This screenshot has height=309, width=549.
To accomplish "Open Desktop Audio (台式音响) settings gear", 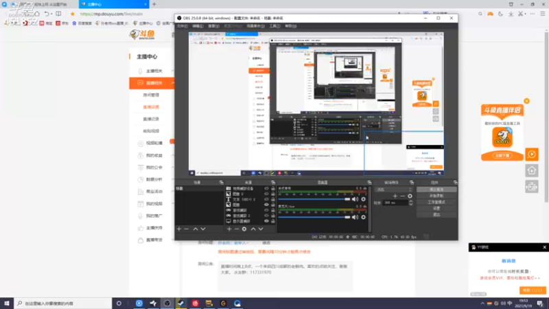I will pyautogui.click(x=364, y=199).
